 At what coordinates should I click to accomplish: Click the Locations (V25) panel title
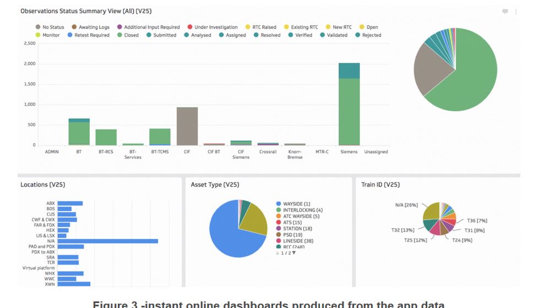pos(43,185)
